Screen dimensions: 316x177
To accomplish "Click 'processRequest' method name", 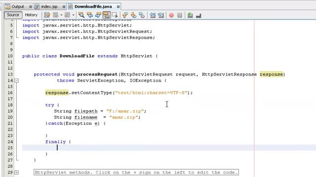I will pos(97,74).
